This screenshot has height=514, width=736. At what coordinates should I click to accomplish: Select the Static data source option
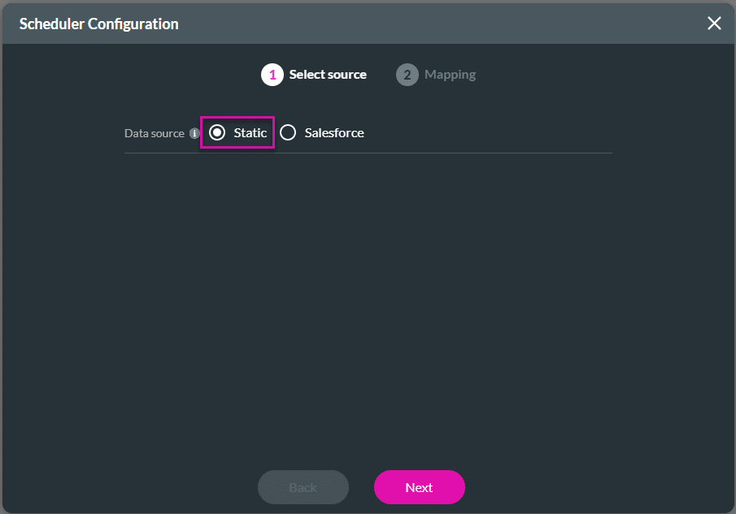217,132
